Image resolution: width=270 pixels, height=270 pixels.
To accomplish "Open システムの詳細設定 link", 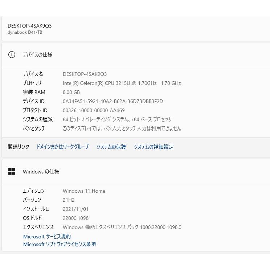I will 154,147.
